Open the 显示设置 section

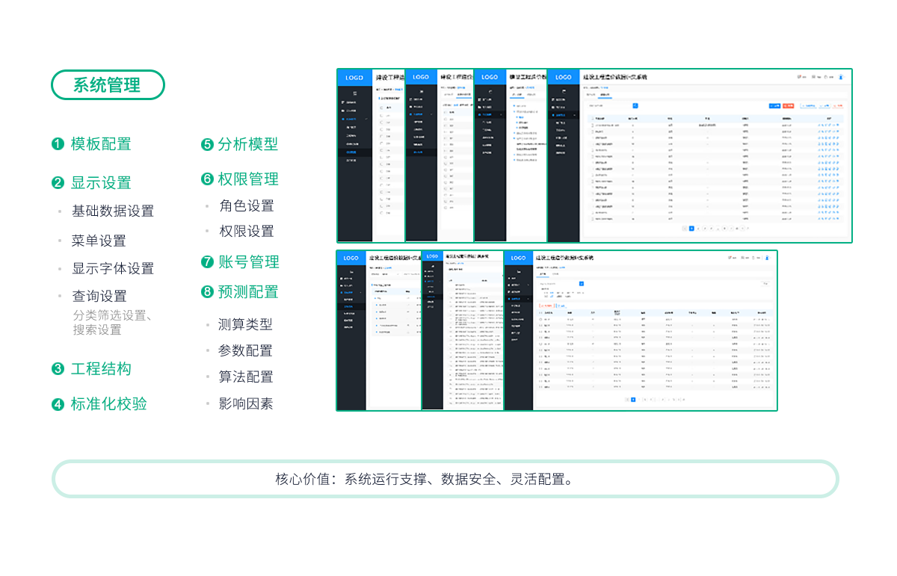[x=100, y=183]
